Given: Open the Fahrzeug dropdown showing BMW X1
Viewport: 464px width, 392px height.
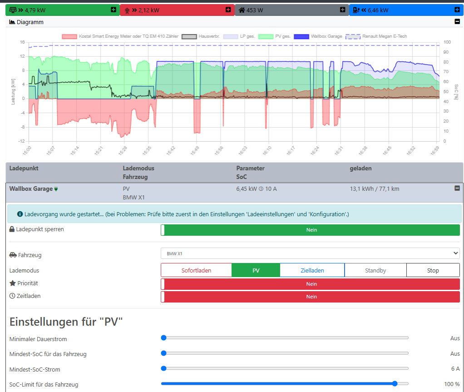Looking at the screenshot, I should pyautogui.click(x=310, y=253).
